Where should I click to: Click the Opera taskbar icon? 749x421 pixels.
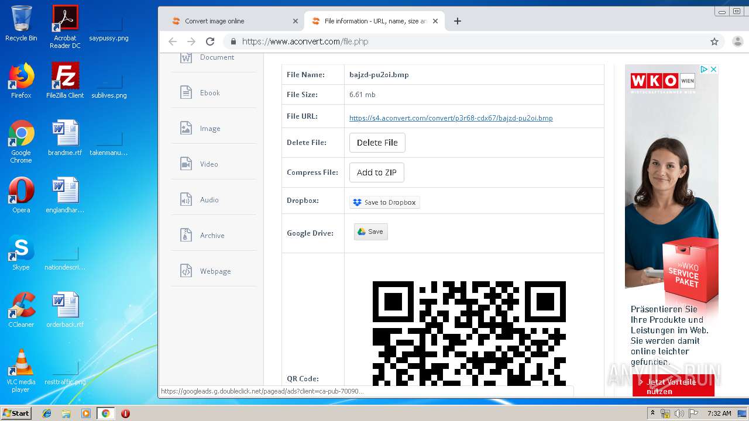coord(125,413)
